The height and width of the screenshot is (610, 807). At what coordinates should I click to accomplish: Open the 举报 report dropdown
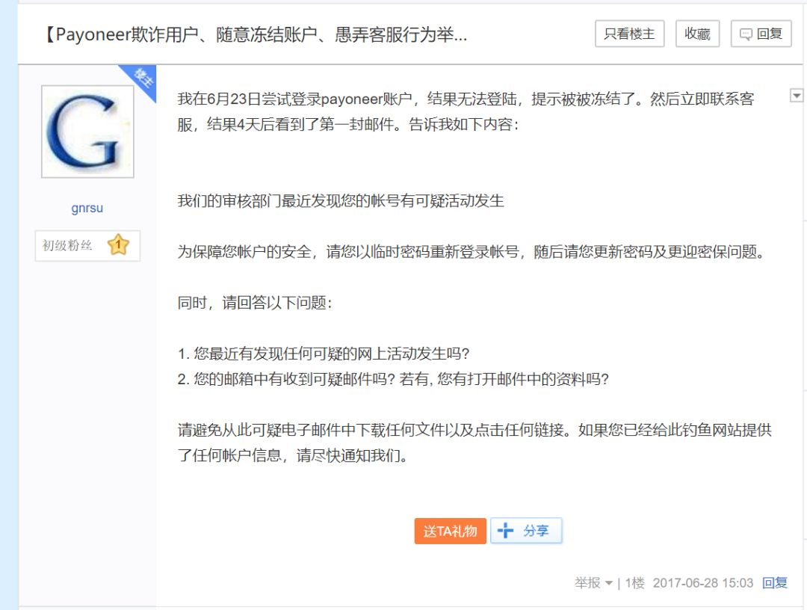pyautogui.click(x=593, y=583)
